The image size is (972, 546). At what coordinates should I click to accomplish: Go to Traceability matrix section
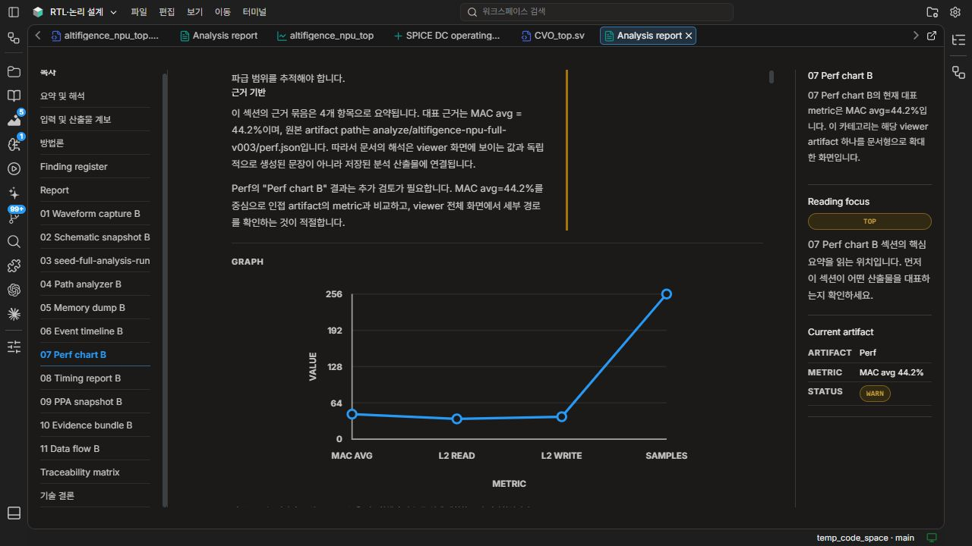95,472
